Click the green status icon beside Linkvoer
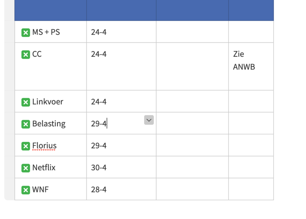306x219 pixels. click(x=26, y=102)
